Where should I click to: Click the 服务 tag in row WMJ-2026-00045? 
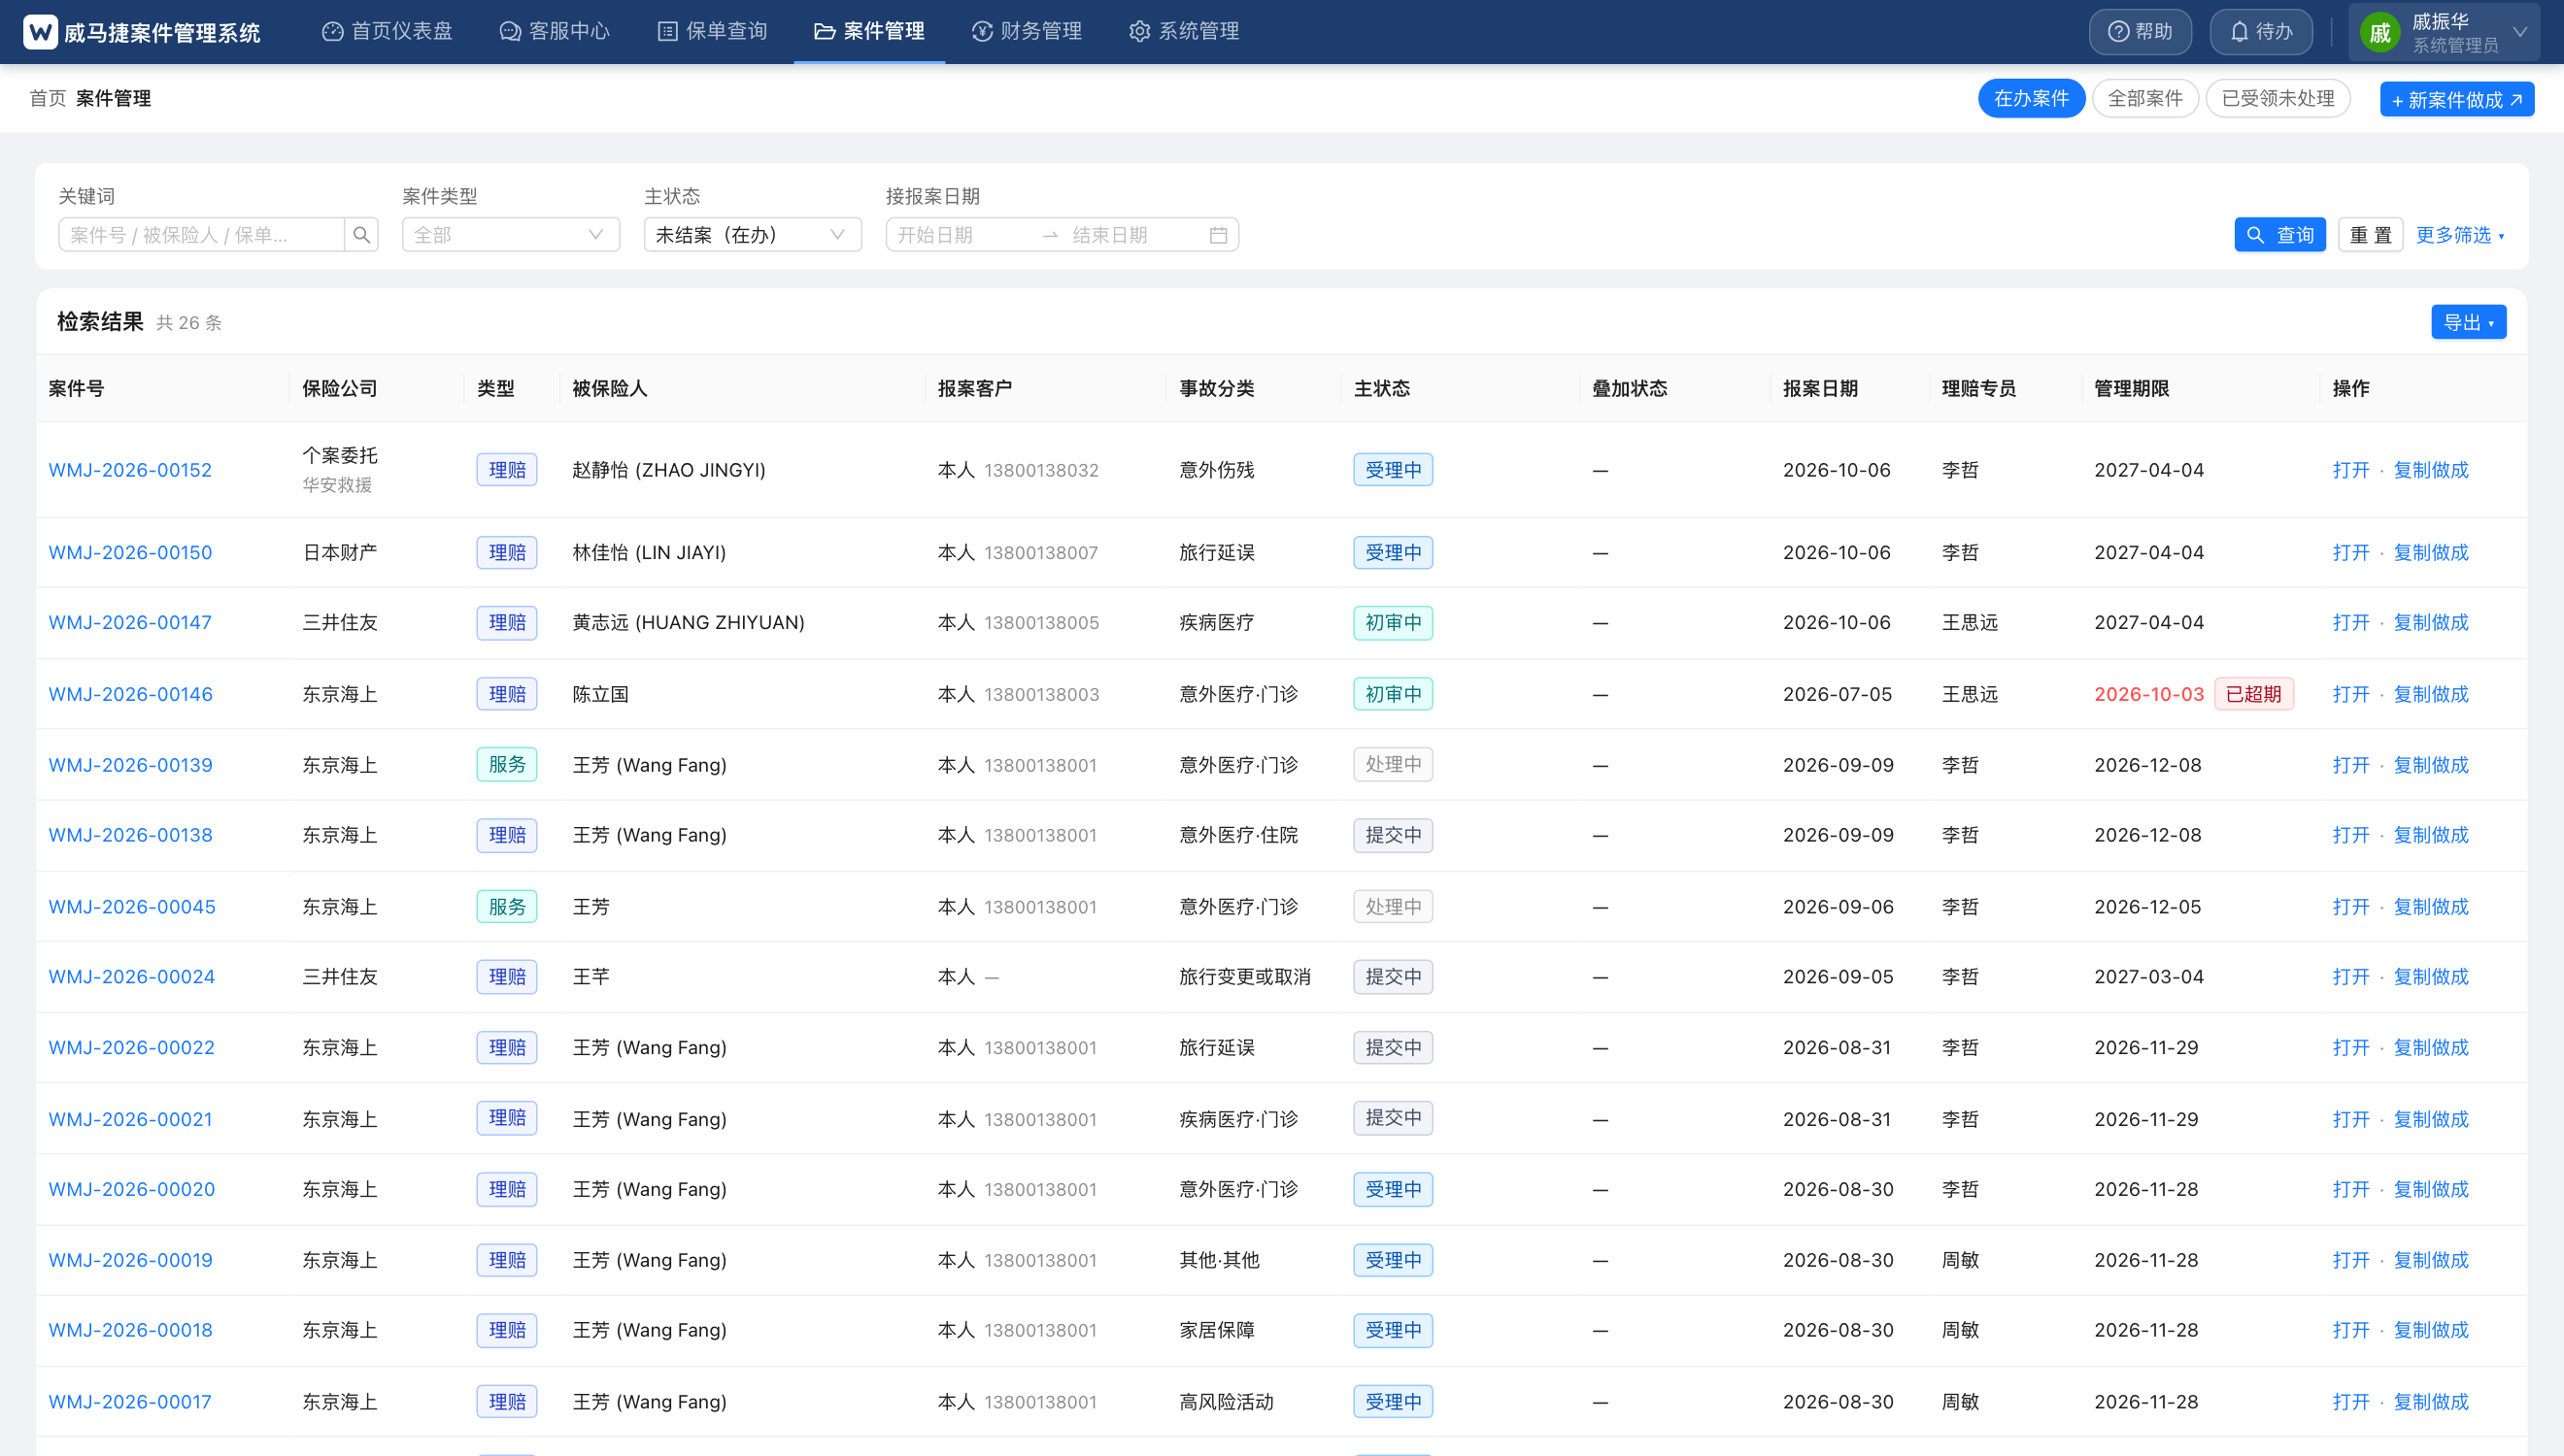tap(506, 907)
